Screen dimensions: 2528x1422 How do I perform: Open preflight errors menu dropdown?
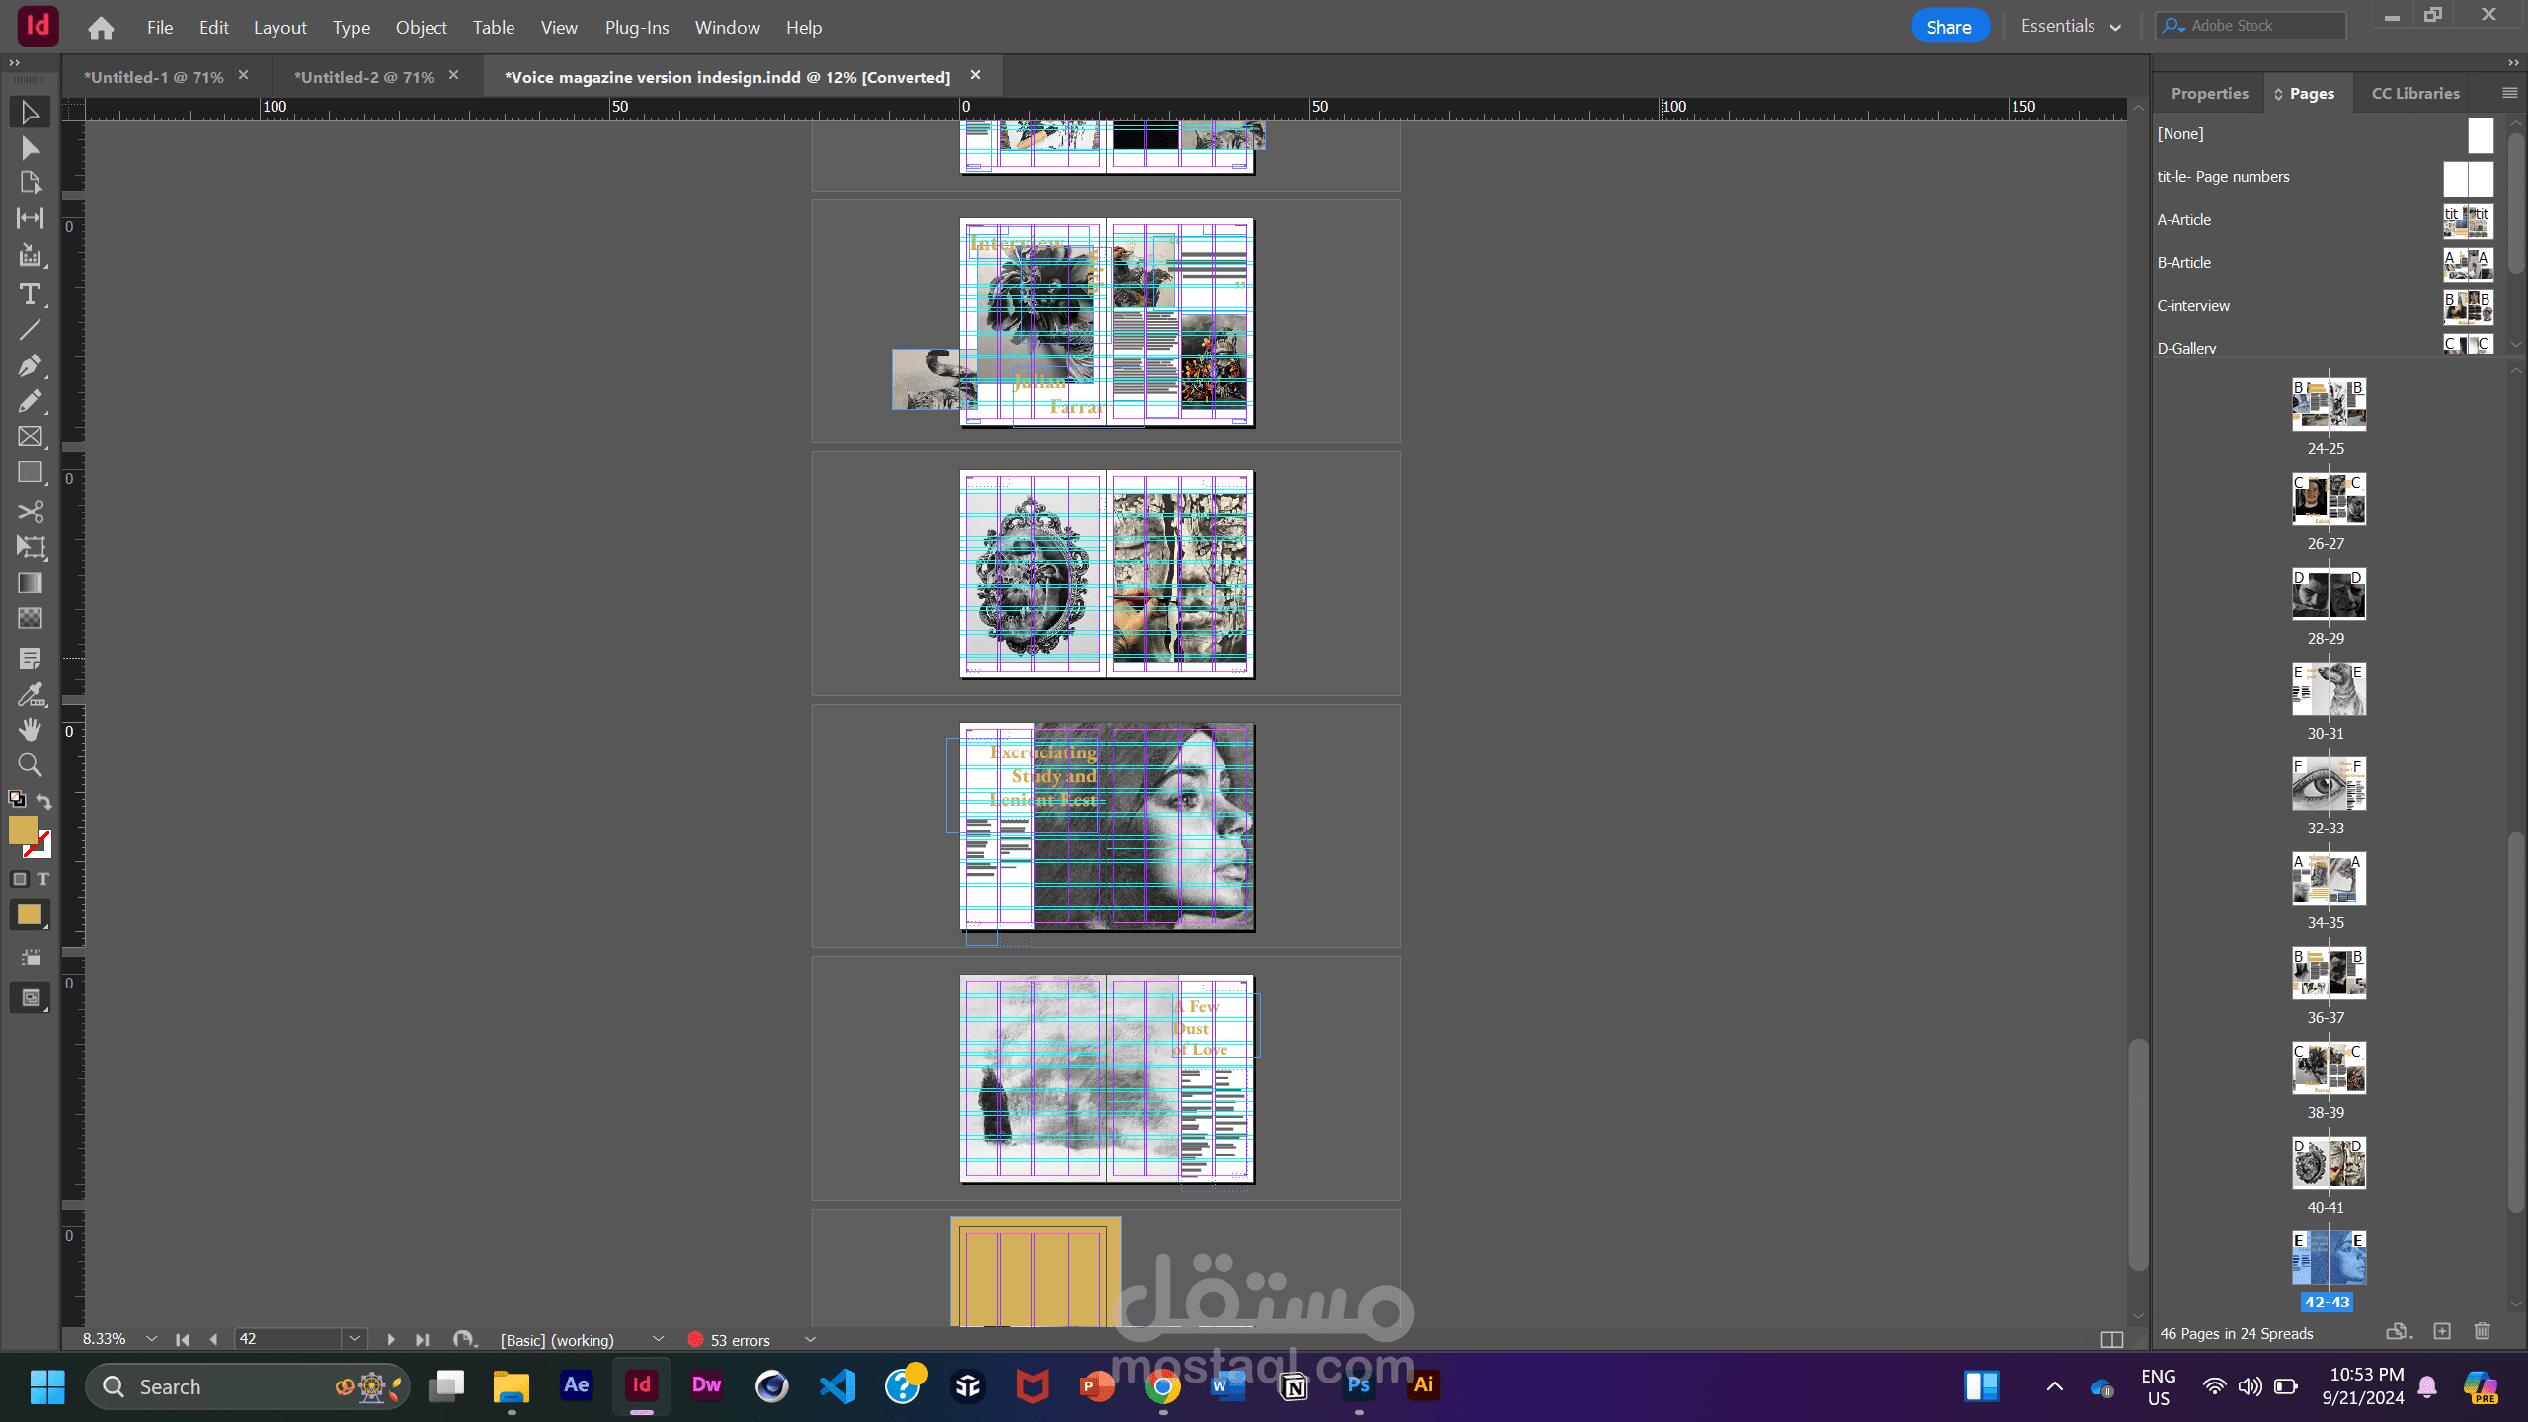tap(810, 1340)
